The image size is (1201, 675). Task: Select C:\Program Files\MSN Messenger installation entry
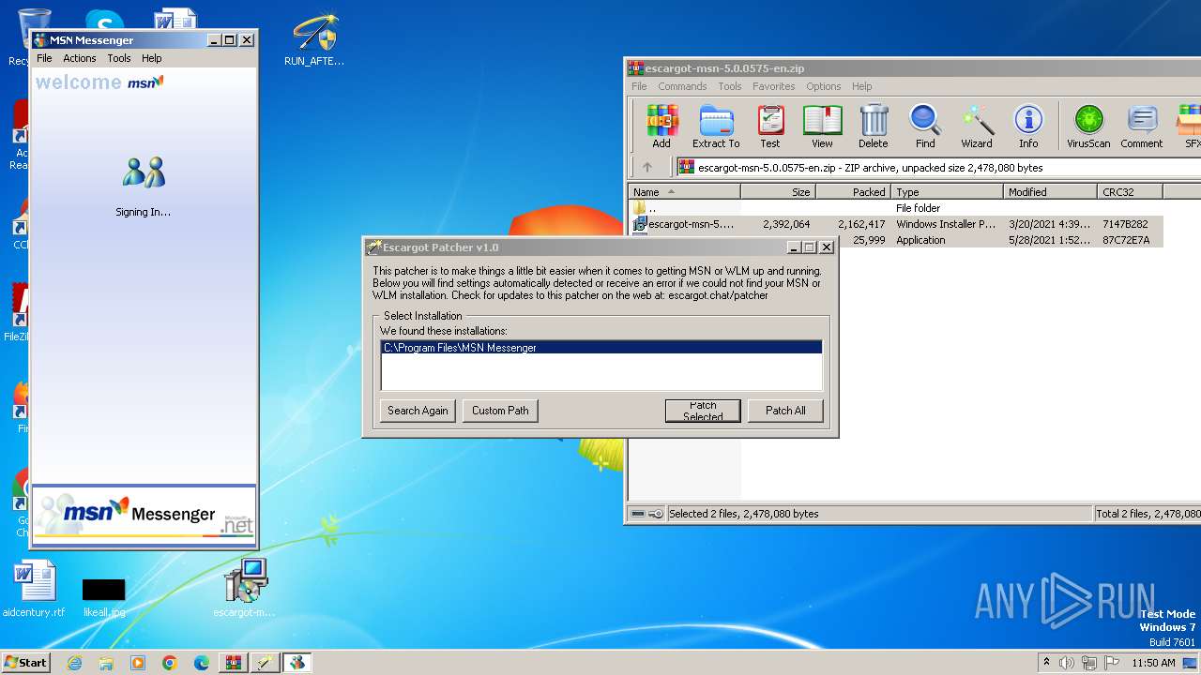coord(601,348)
